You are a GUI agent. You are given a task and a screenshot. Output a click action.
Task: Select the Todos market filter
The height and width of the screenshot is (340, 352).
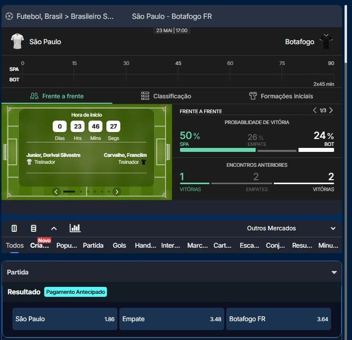point(14,245)
